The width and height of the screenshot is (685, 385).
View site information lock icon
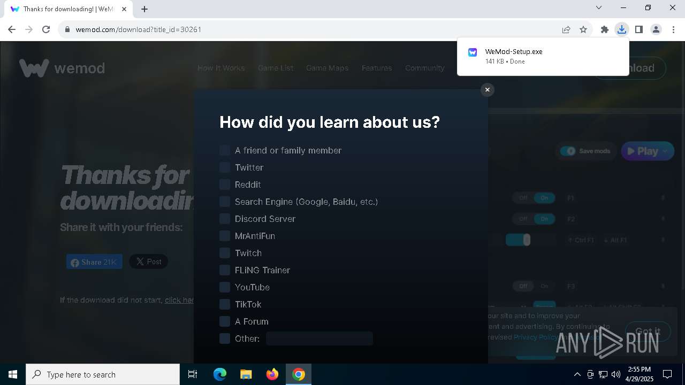point(67,29)
